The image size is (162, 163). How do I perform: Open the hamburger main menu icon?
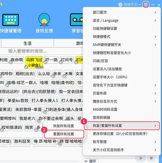tap(146, 5)
